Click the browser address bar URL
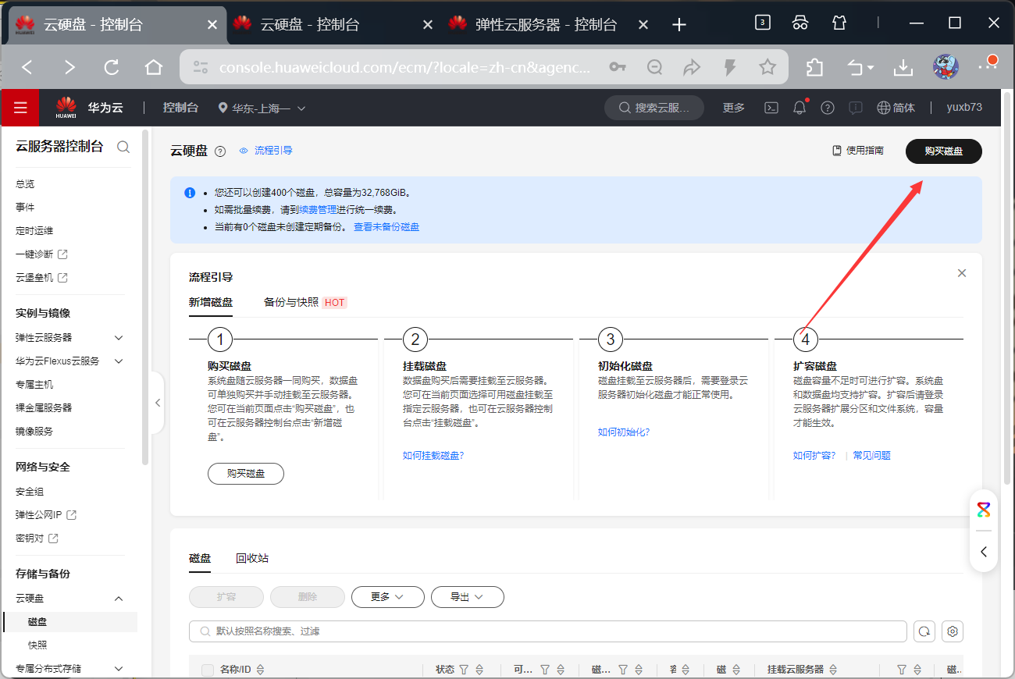Viewport: 1015px width, 679px height. pos(405,68)
